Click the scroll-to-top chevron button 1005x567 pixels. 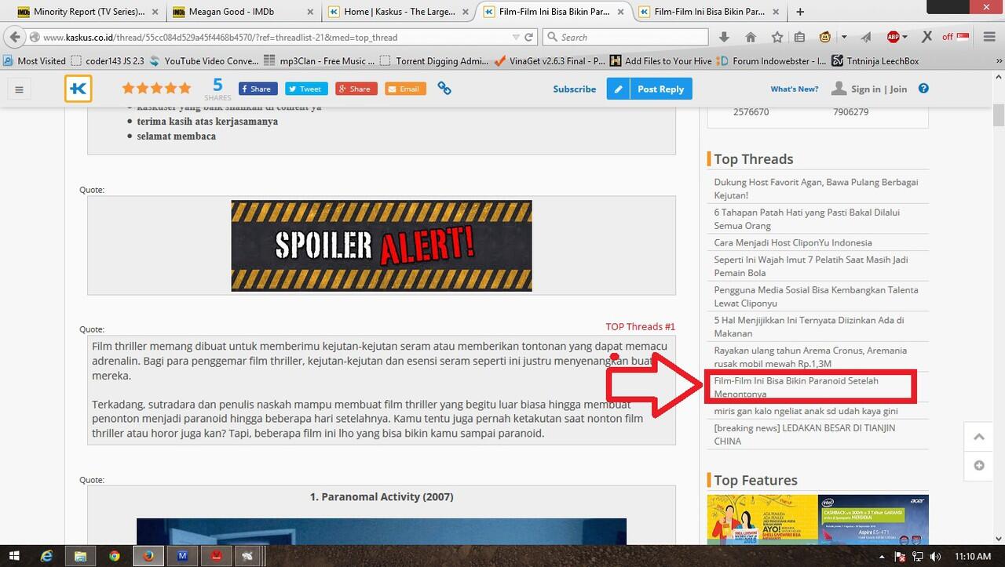(978, 437)
